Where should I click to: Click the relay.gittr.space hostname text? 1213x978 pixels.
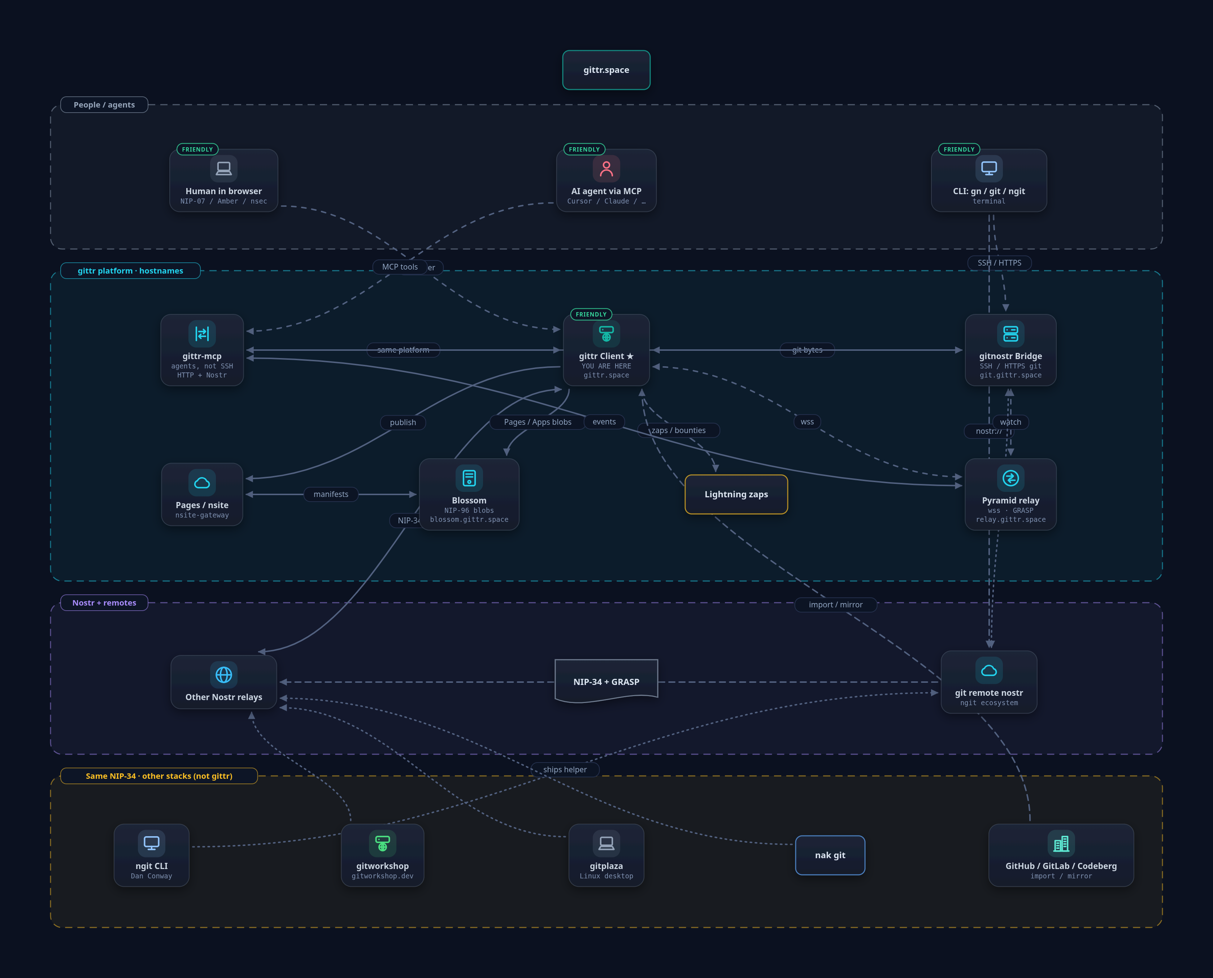tap(1011, 519)
